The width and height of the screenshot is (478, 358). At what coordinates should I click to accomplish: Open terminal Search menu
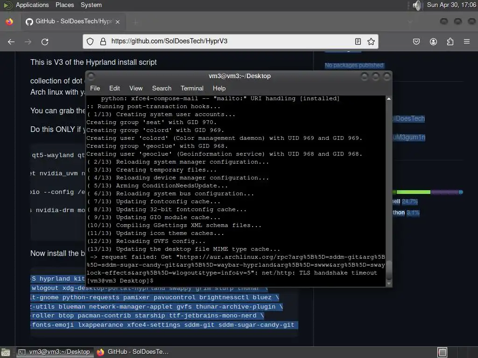tap(162, 88)
